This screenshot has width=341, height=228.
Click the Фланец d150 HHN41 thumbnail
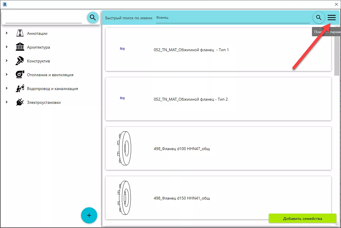click(124, 198)
